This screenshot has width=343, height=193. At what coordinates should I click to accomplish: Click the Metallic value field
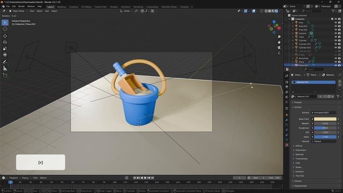[325, 123]
